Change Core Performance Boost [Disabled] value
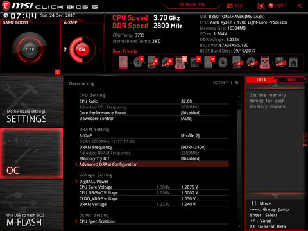This screenshot has height=231, width=308. [191, 113]
